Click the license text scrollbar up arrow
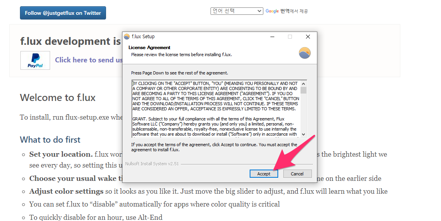 click(304, 83)
